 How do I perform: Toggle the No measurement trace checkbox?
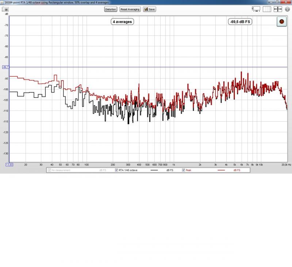pos(50,170)
